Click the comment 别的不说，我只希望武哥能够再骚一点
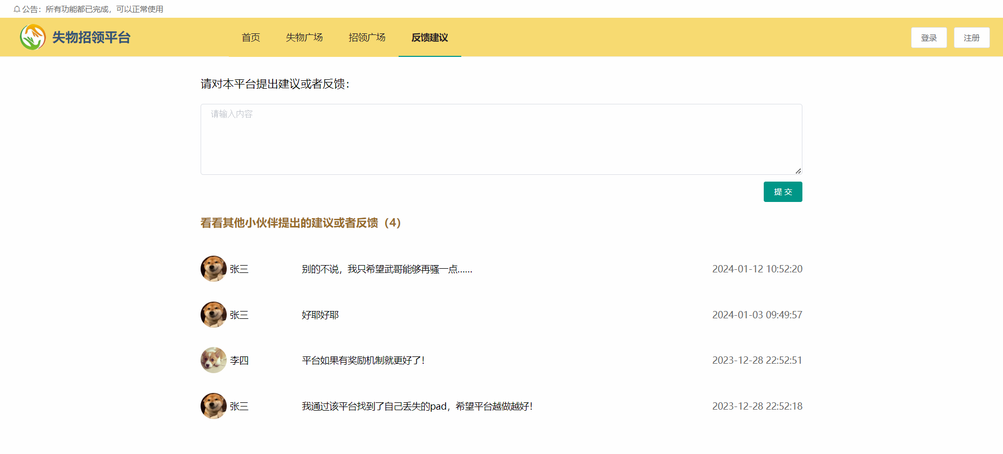1003x454 pixels. click(x=387, y=269)
